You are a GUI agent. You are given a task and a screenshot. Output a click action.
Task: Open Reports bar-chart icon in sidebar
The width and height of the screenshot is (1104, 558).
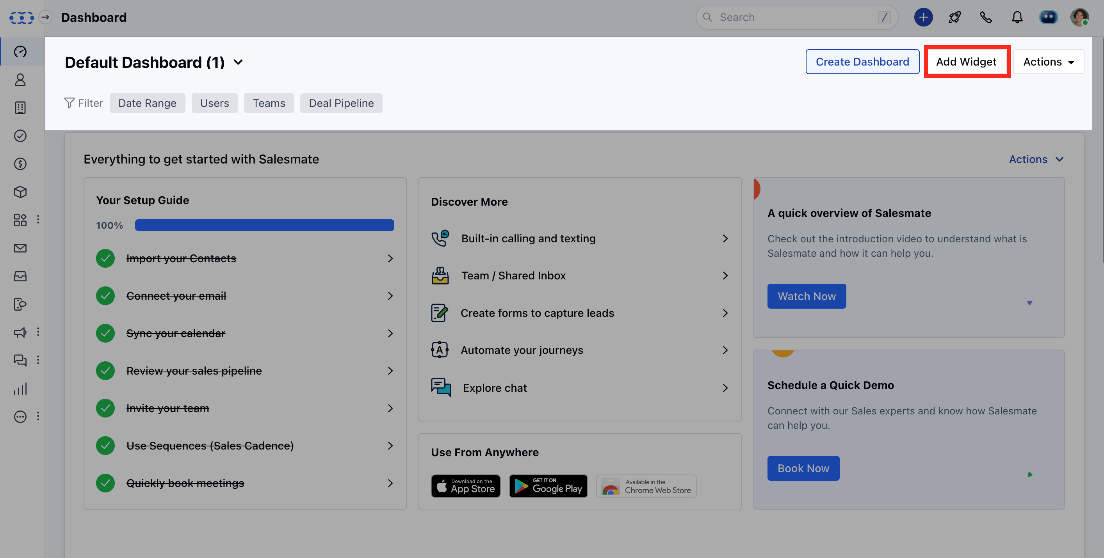pos(20,388)
